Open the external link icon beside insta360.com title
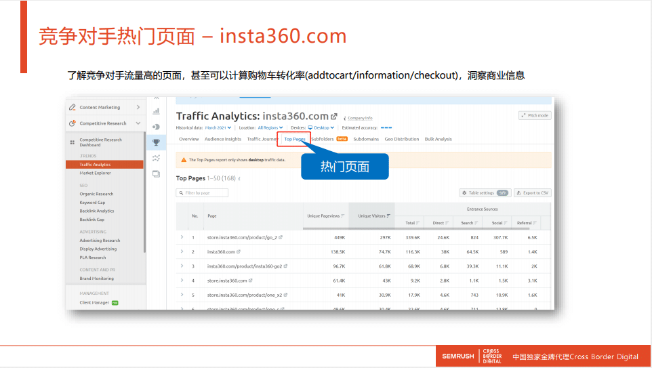 pos(334,116)
